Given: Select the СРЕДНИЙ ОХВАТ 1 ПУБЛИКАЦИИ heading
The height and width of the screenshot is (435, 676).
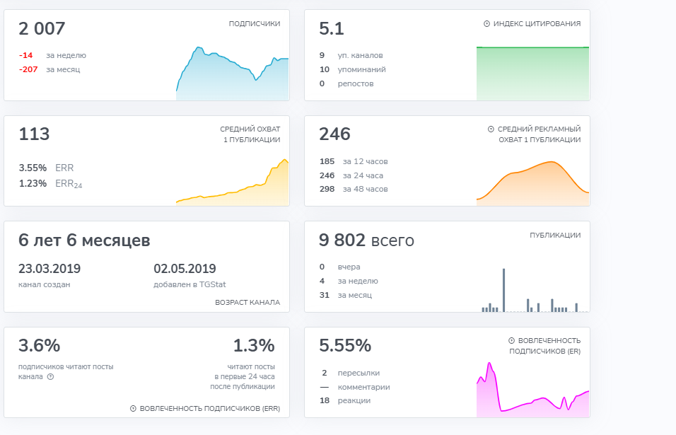Looking at the screenshot, I should (250, 134).
